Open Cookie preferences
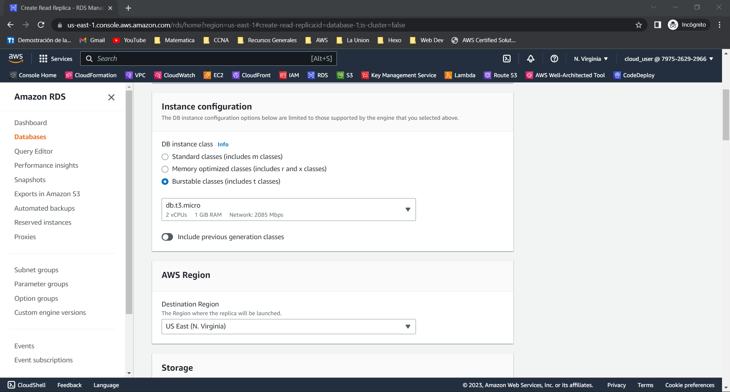730x392 pixels. tap(690, 385)
